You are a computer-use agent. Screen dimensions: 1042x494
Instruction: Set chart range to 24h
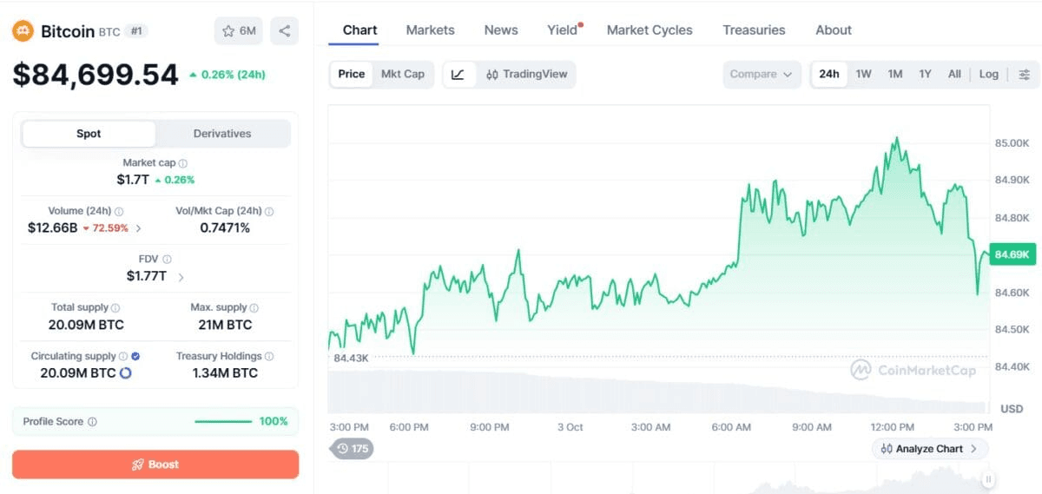[x=829, y=75]
